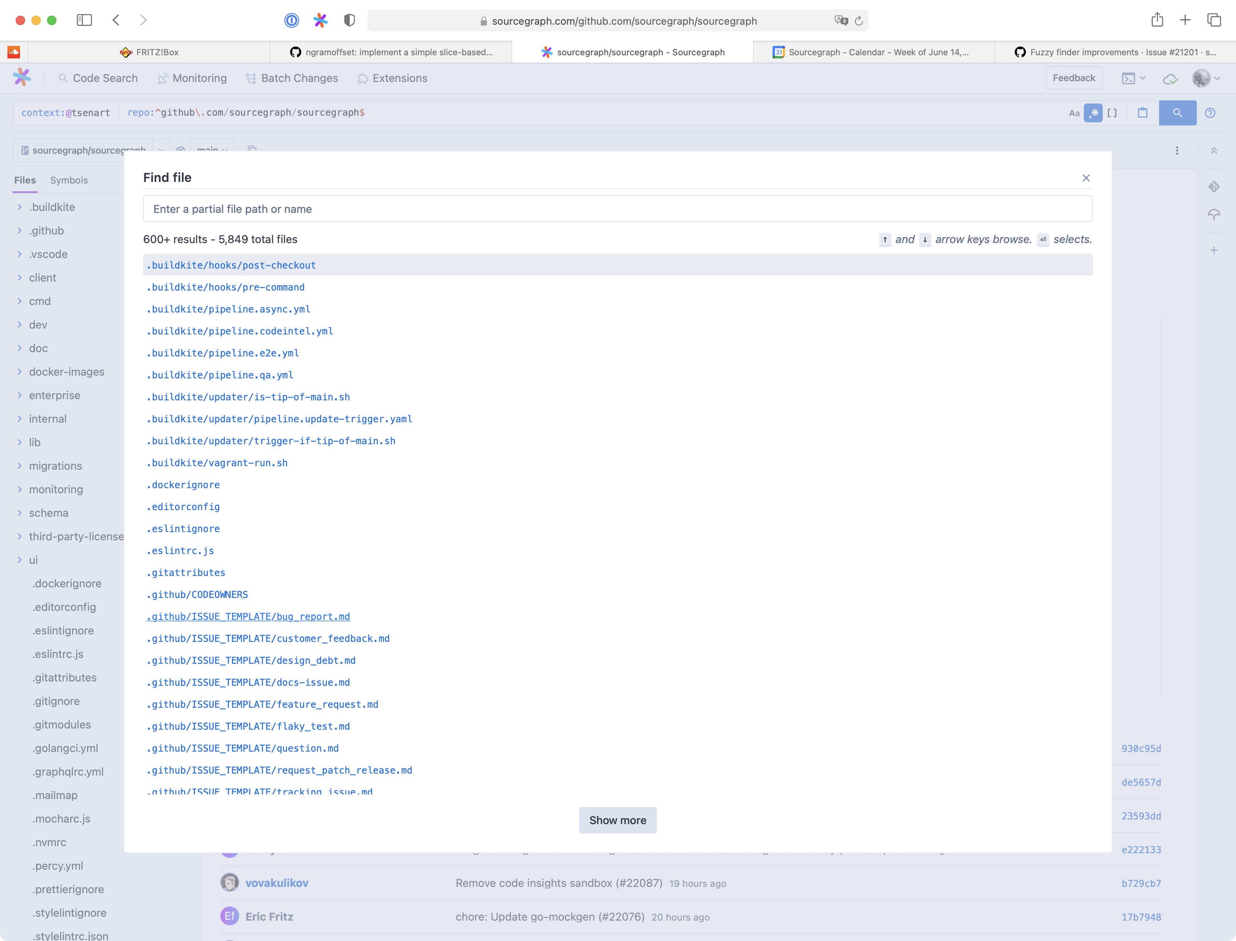Image resolution: width=1236 pixels, height=941 pixels.
Task: Open commit hash 17b7948
Action: click(x=1141, y=917)
